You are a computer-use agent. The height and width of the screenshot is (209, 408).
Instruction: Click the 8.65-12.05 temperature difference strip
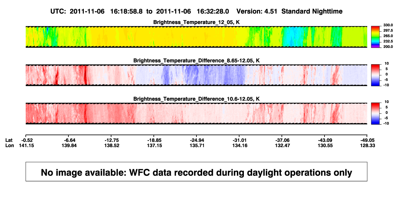point(196,75)
